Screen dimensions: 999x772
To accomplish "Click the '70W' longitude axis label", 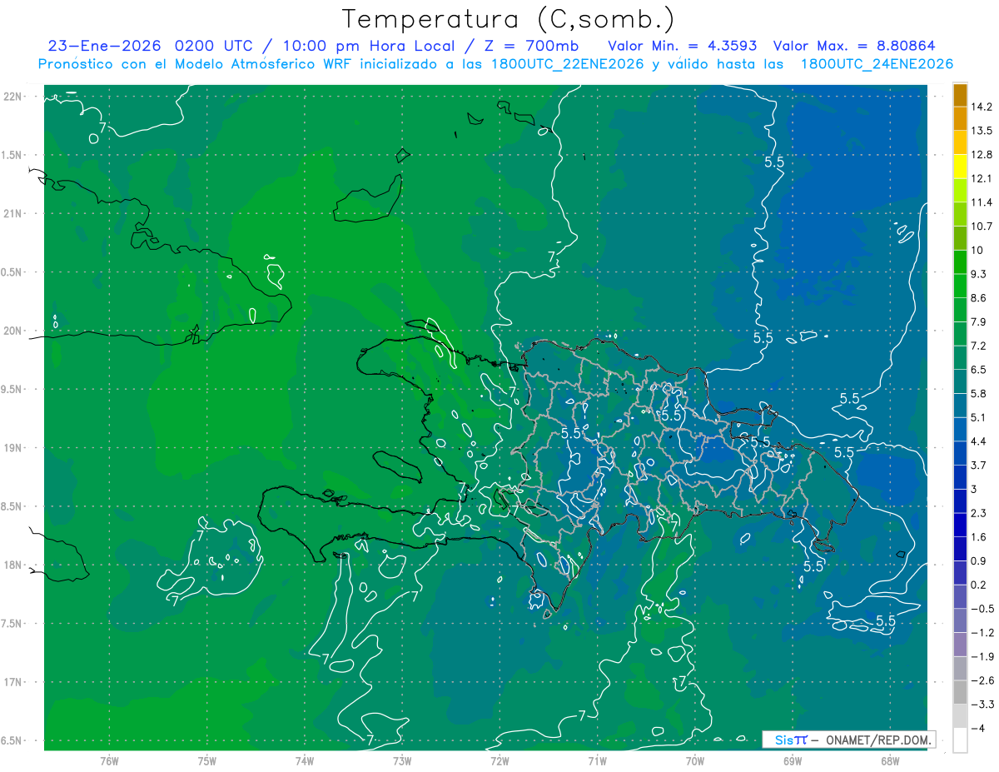I will [694, 760].
